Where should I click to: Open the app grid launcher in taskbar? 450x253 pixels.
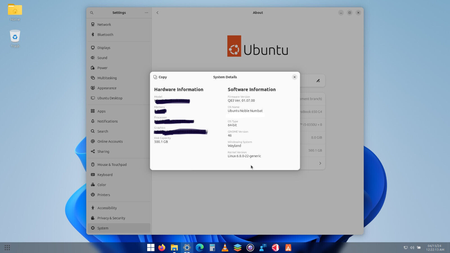tap(7, 248)
